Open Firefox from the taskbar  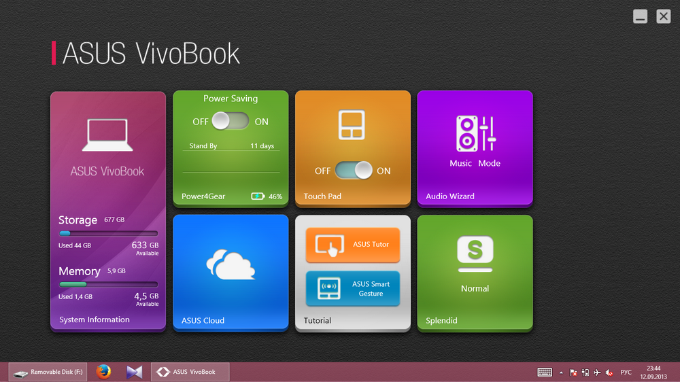click(x=103, y=372)
